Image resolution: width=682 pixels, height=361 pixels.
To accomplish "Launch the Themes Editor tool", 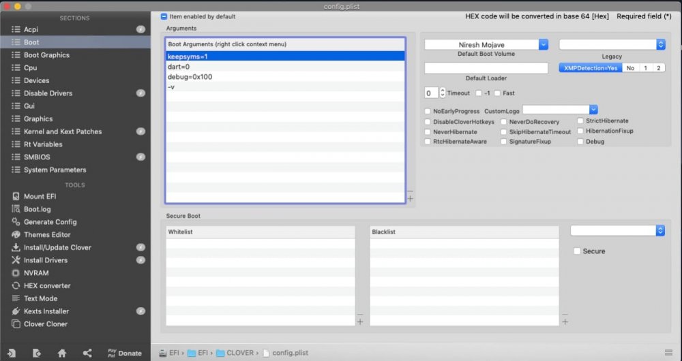I will (x=47, y=234).
